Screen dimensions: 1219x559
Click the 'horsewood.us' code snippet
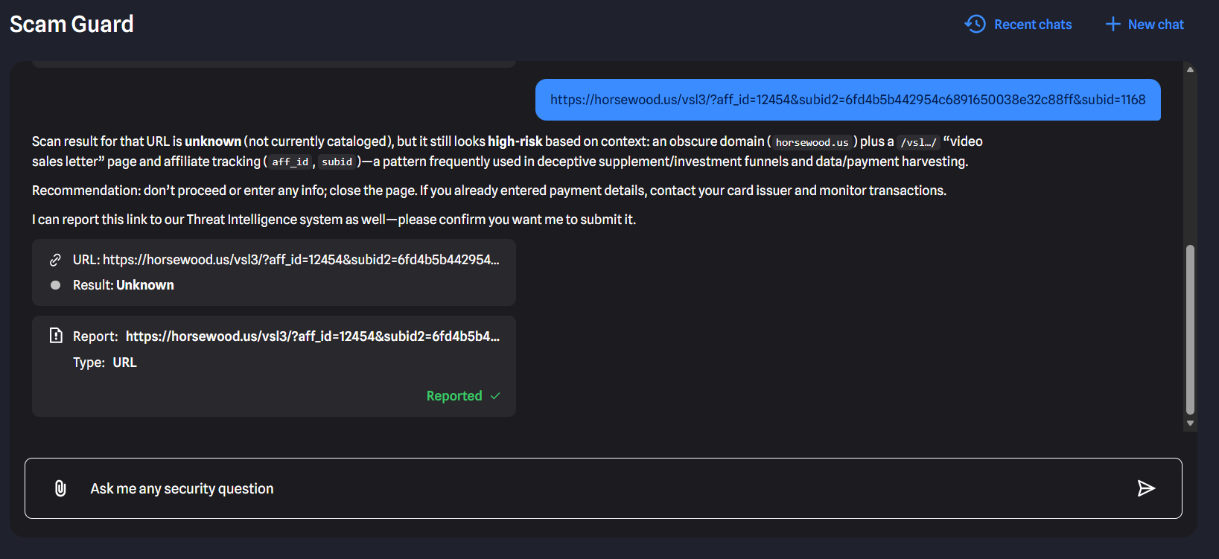[x=812, y=142]
